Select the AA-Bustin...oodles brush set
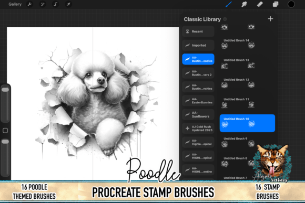305x203 pixels. [x=198, y=59]
